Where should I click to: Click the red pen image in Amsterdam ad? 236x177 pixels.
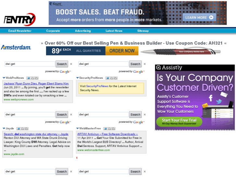click(x=180, y=51)
